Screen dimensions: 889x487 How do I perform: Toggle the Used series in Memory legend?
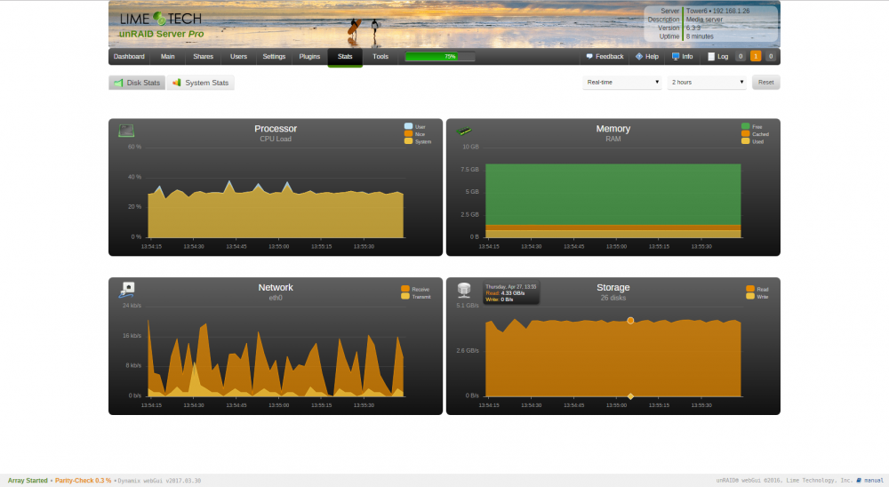tap(752, 141)
